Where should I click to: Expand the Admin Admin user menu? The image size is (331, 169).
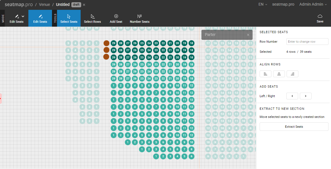313,4
